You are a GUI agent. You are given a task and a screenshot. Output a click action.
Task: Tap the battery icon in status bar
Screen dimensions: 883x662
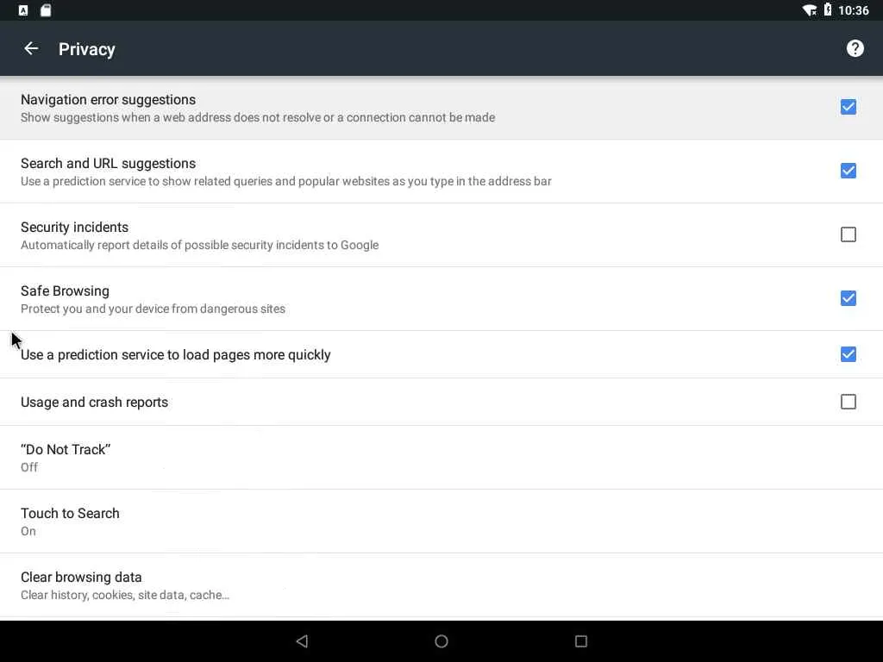pos(828,9)
